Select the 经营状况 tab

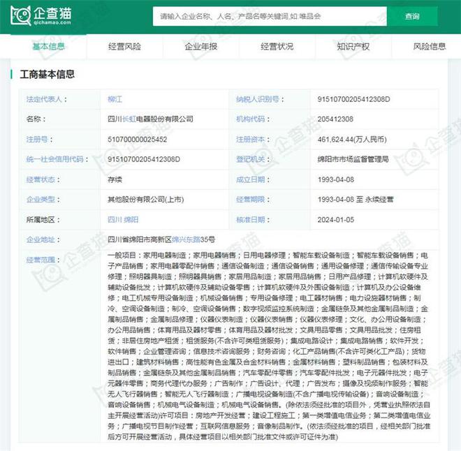pos(277,46)
